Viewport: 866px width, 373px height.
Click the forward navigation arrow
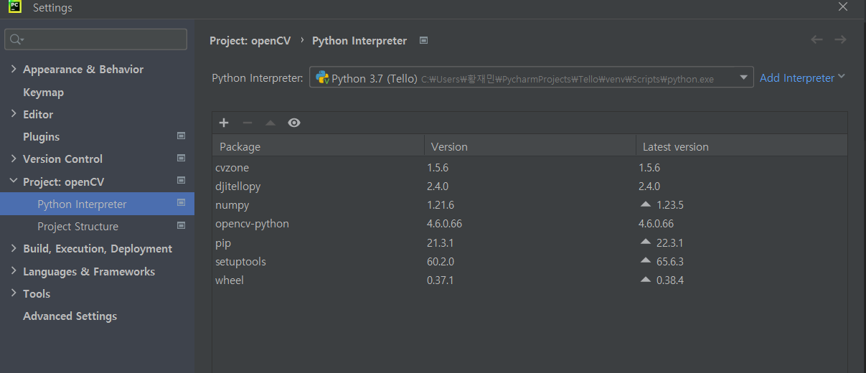(840, 39)
